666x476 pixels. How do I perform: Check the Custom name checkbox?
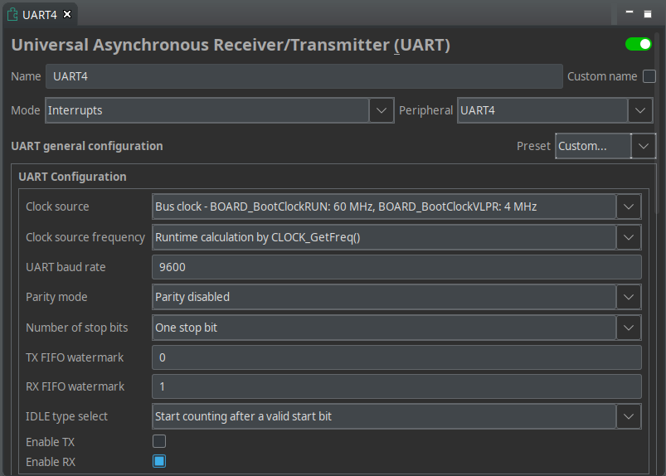[649, 76]
